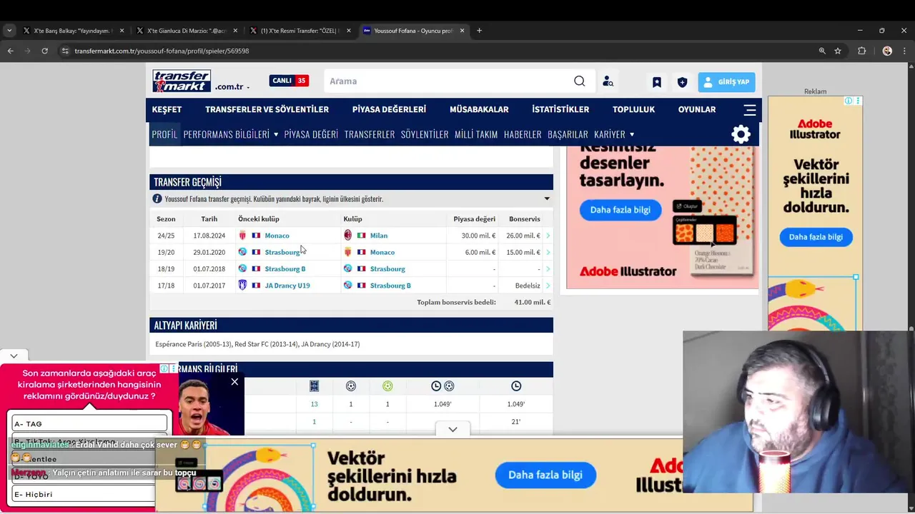Open the MÜSABAKALAR menu

[479, 109]
